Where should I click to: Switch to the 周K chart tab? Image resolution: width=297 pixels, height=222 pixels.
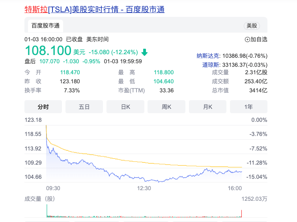point(166,107)
